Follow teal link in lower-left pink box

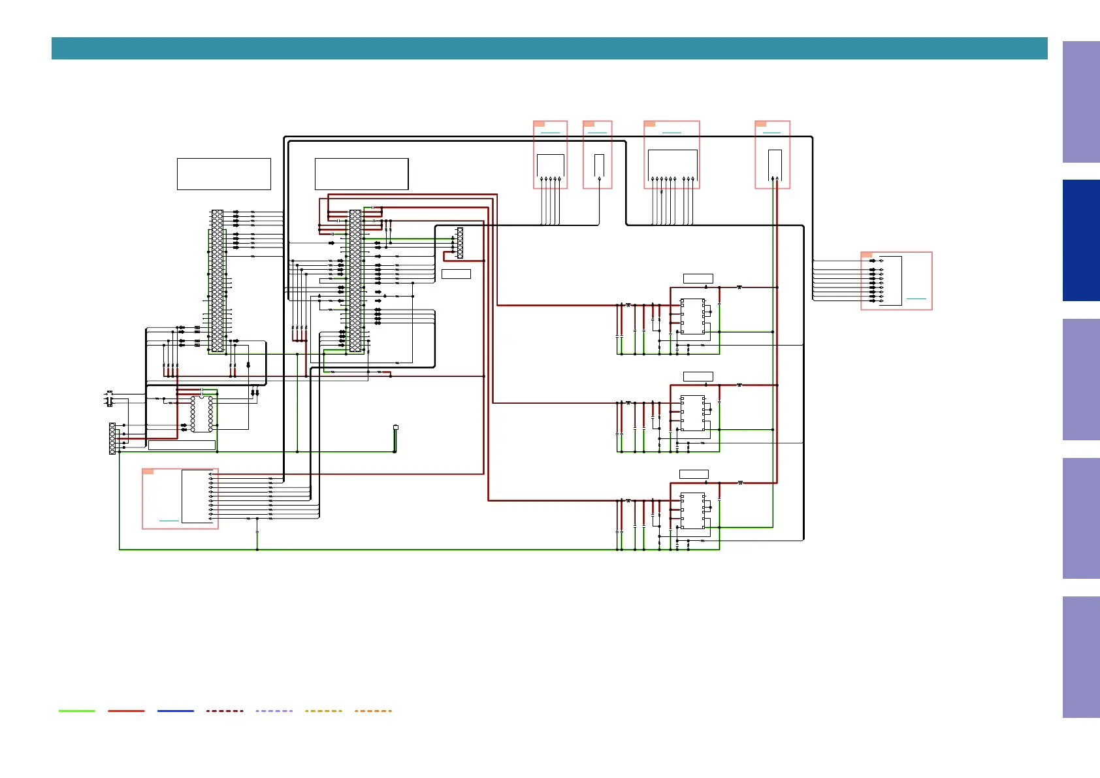pos(169,521)
